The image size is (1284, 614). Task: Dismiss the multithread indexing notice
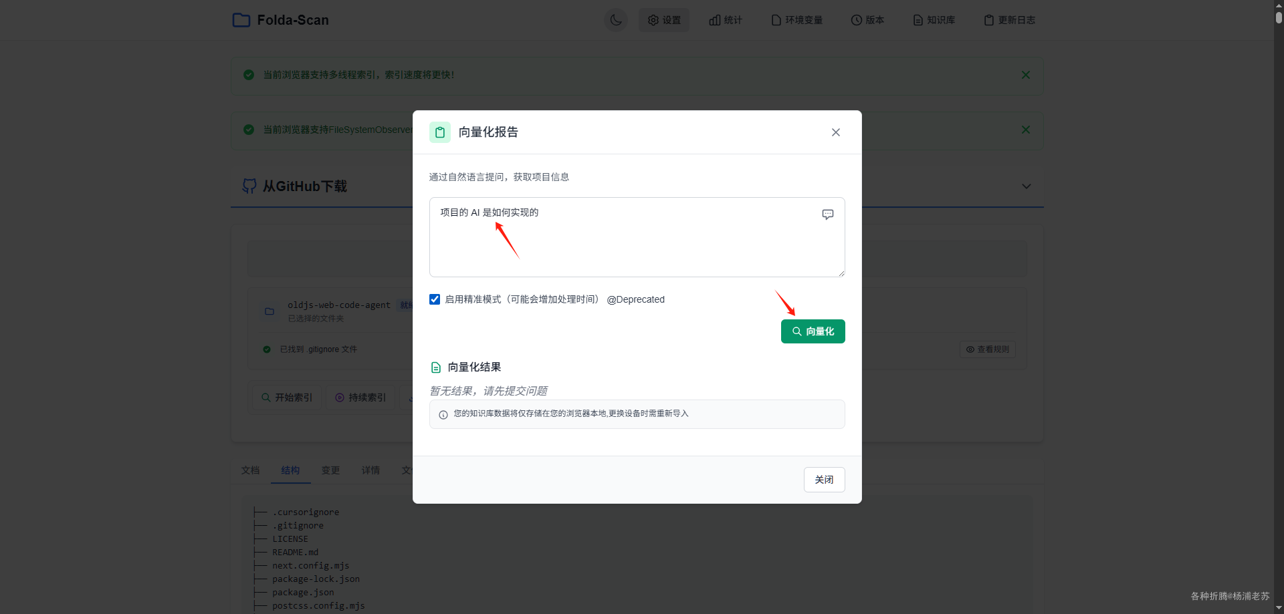(1026, 75)
